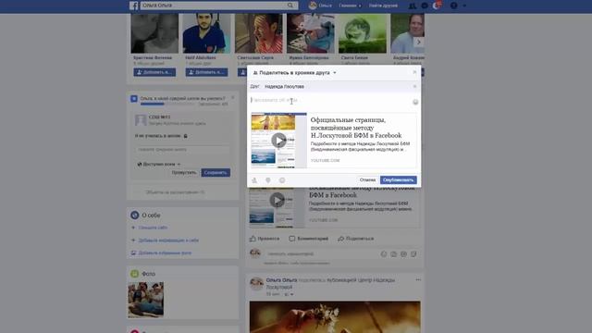
Task: Click the Ольга Ольга avatar on the lower post
Action: pos(256,284)
